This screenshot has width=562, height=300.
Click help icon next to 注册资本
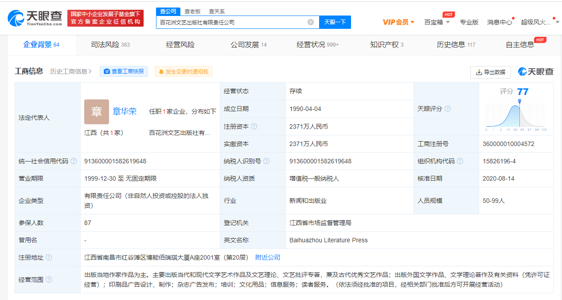pos(254,126)
